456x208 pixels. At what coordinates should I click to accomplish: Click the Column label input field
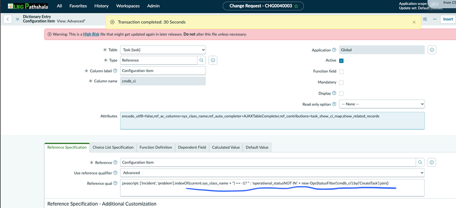[163, 70]
